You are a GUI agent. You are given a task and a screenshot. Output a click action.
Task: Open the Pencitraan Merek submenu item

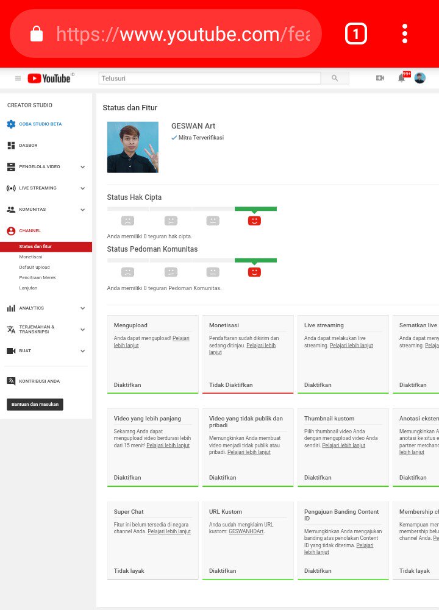tap(37, 278)
